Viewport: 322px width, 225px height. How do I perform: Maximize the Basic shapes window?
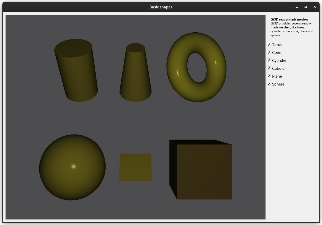pos(306,7)
